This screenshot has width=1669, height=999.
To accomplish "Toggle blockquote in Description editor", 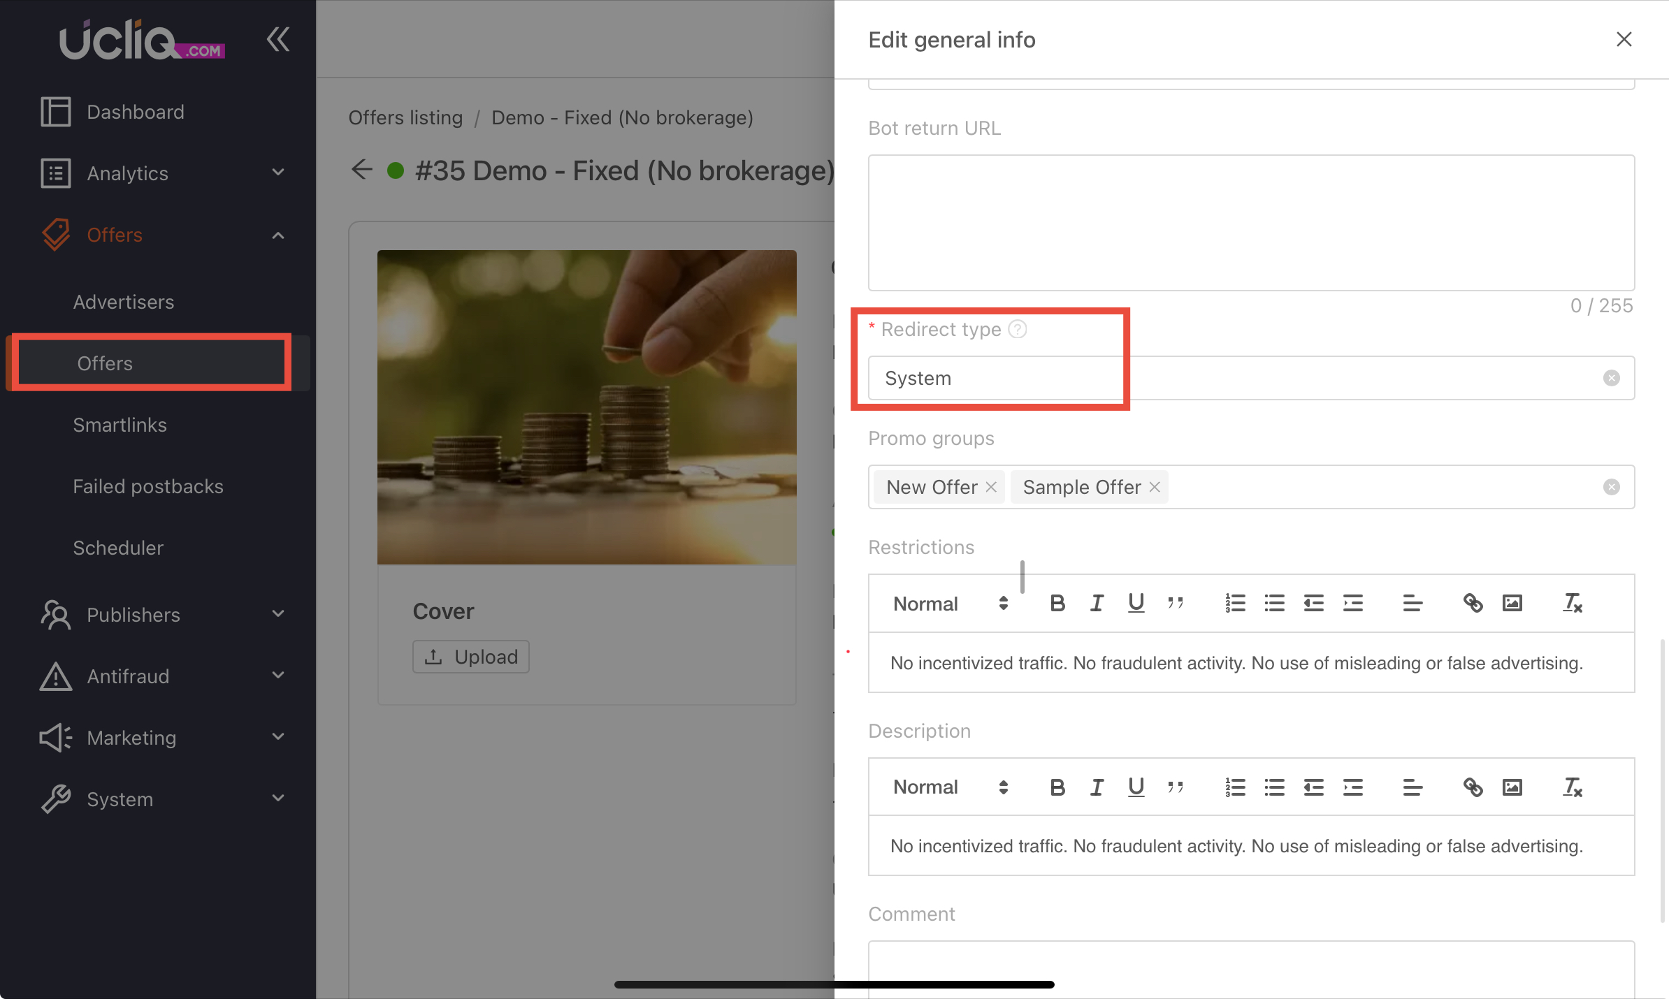I will tap(1175, 787).
